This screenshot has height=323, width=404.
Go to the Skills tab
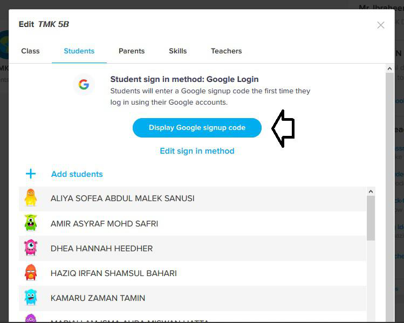177,51
